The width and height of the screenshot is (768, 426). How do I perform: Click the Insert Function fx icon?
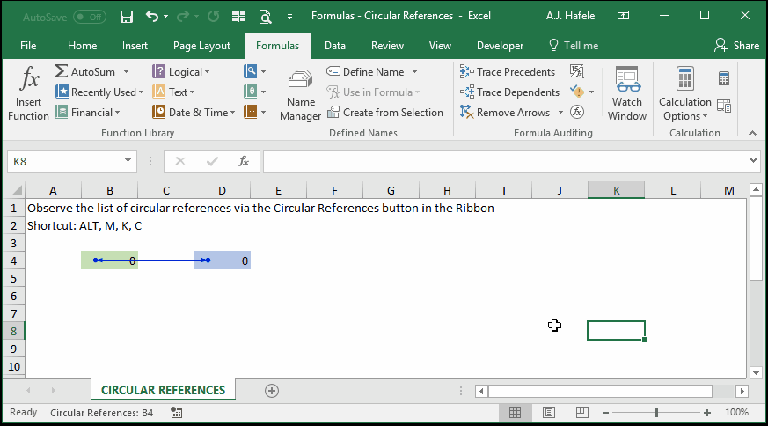point(28,80)
